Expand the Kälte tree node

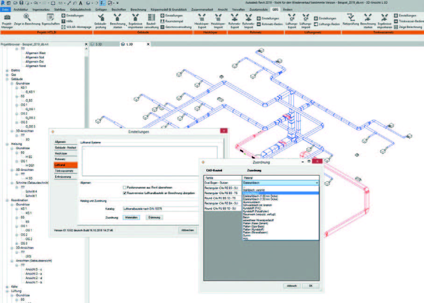click(7, 287)
